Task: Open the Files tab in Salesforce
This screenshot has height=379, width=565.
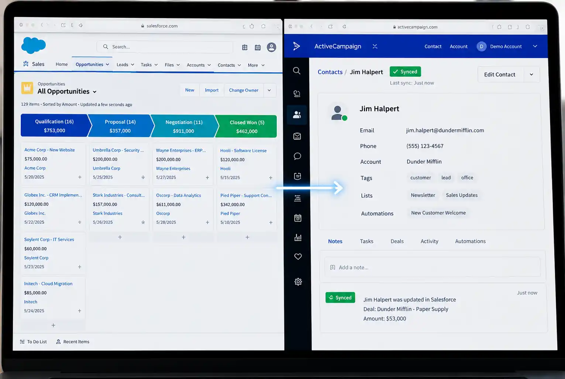Action: pos(169,65)
